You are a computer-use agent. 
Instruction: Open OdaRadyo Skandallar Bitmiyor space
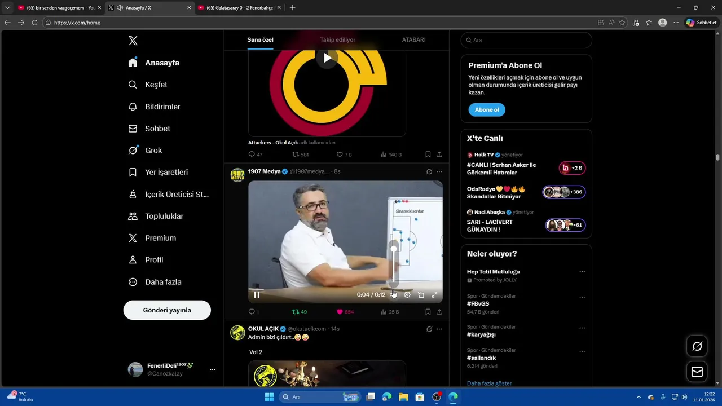tap(526, 192)
